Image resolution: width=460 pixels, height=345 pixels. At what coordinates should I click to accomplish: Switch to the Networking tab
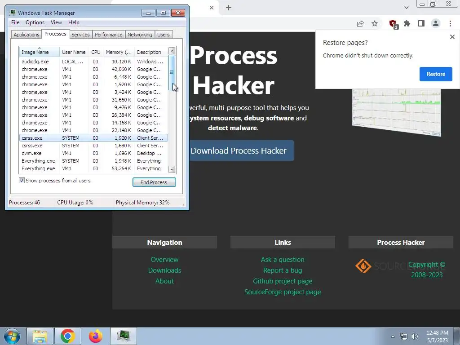click(140, 35)
